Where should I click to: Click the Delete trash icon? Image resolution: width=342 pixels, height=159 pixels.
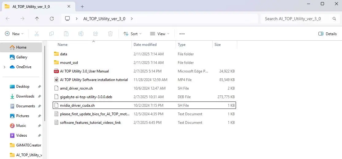tap(110, 34)
